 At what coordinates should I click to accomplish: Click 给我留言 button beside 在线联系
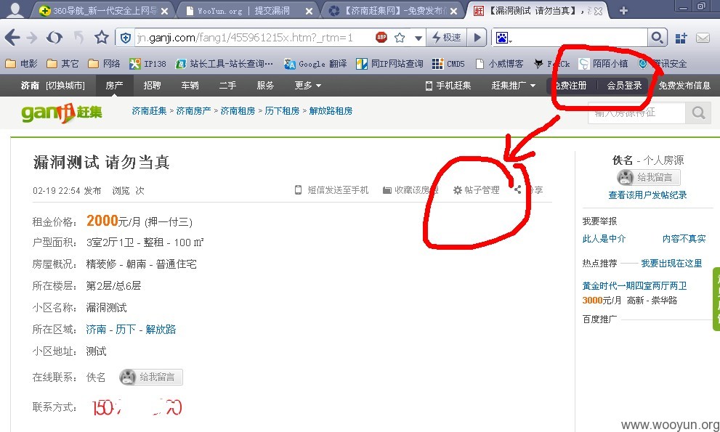pos(150,378)
